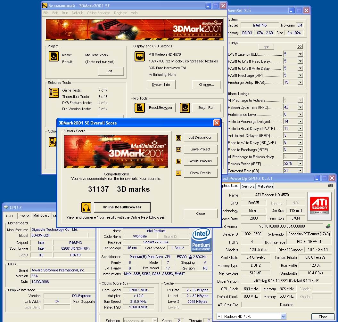Image resolution: width=338 pixels, height=322 pixels.
Task: Click the Selected Tests checklist icon
Action: [x=54, y=93]
